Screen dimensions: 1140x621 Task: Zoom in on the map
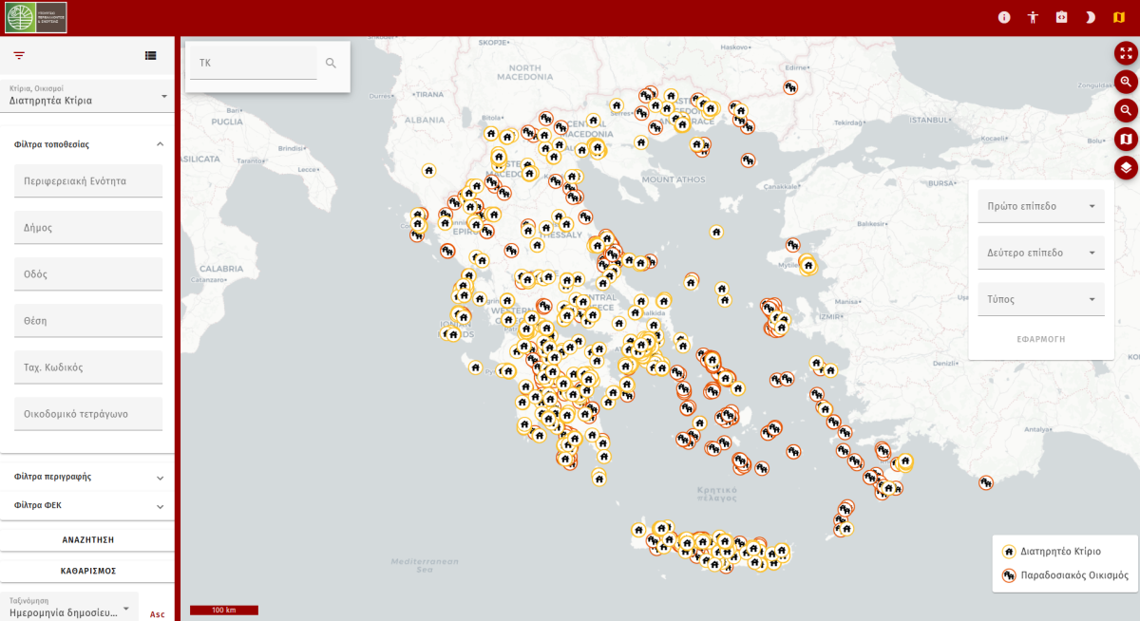1126,82
